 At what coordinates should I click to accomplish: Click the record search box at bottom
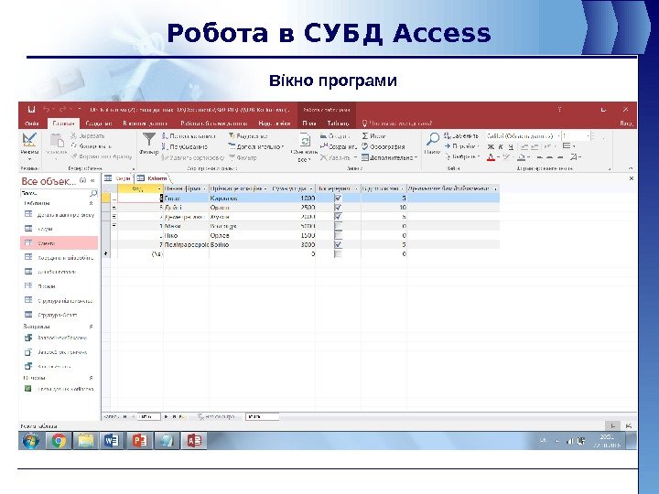[263, 417]
